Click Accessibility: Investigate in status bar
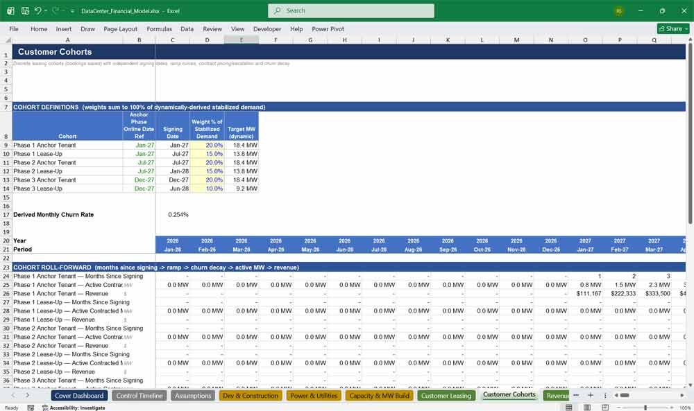The image size is (694, 411). (x=74, y=408)
